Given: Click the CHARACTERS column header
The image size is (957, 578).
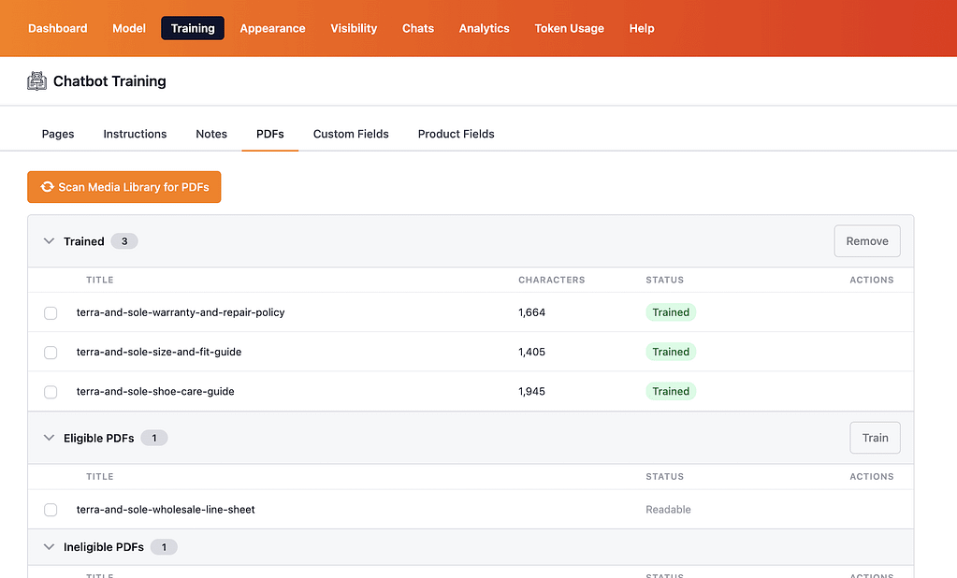Looking at the screenshot, I should [552, 281].
